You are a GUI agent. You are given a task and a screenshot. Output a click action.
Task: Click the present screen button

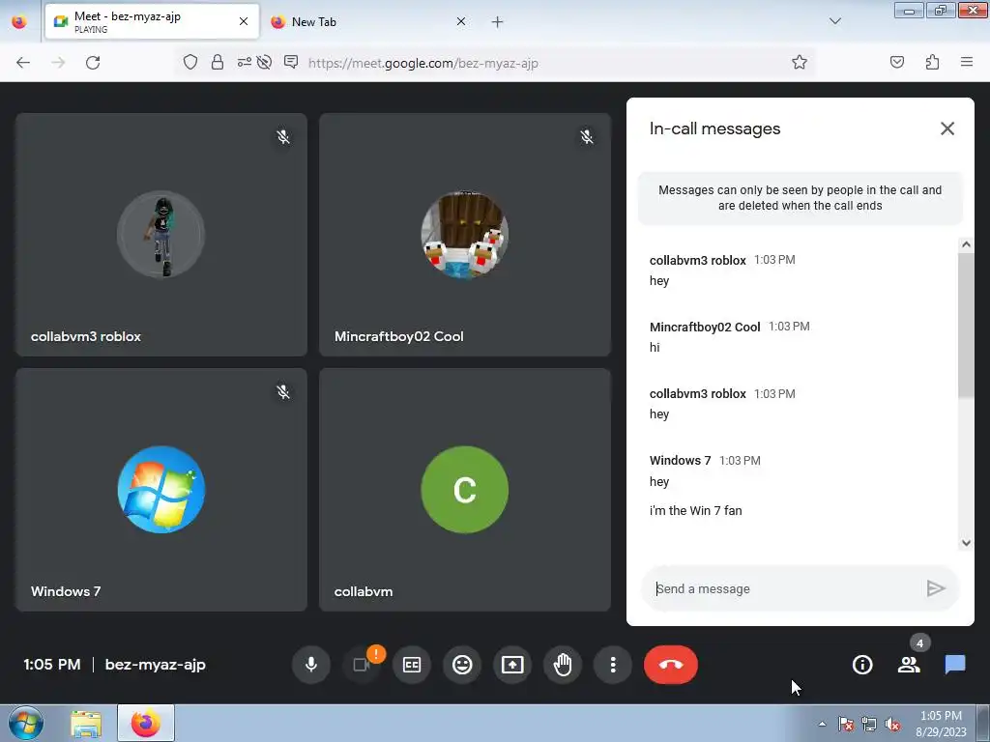pos(512,665)
